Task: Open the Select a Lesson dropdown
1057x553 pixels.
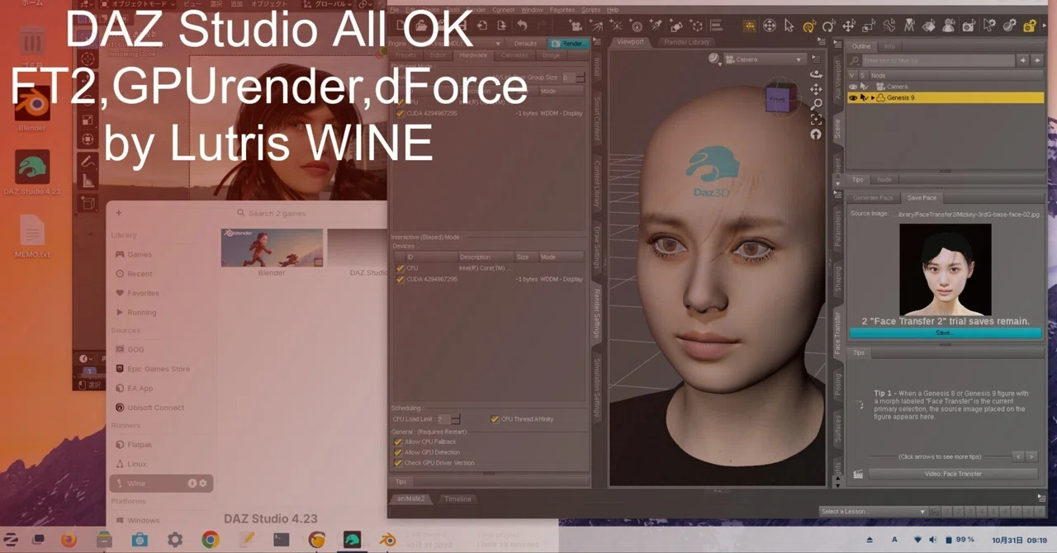Action: coord(874,512)
